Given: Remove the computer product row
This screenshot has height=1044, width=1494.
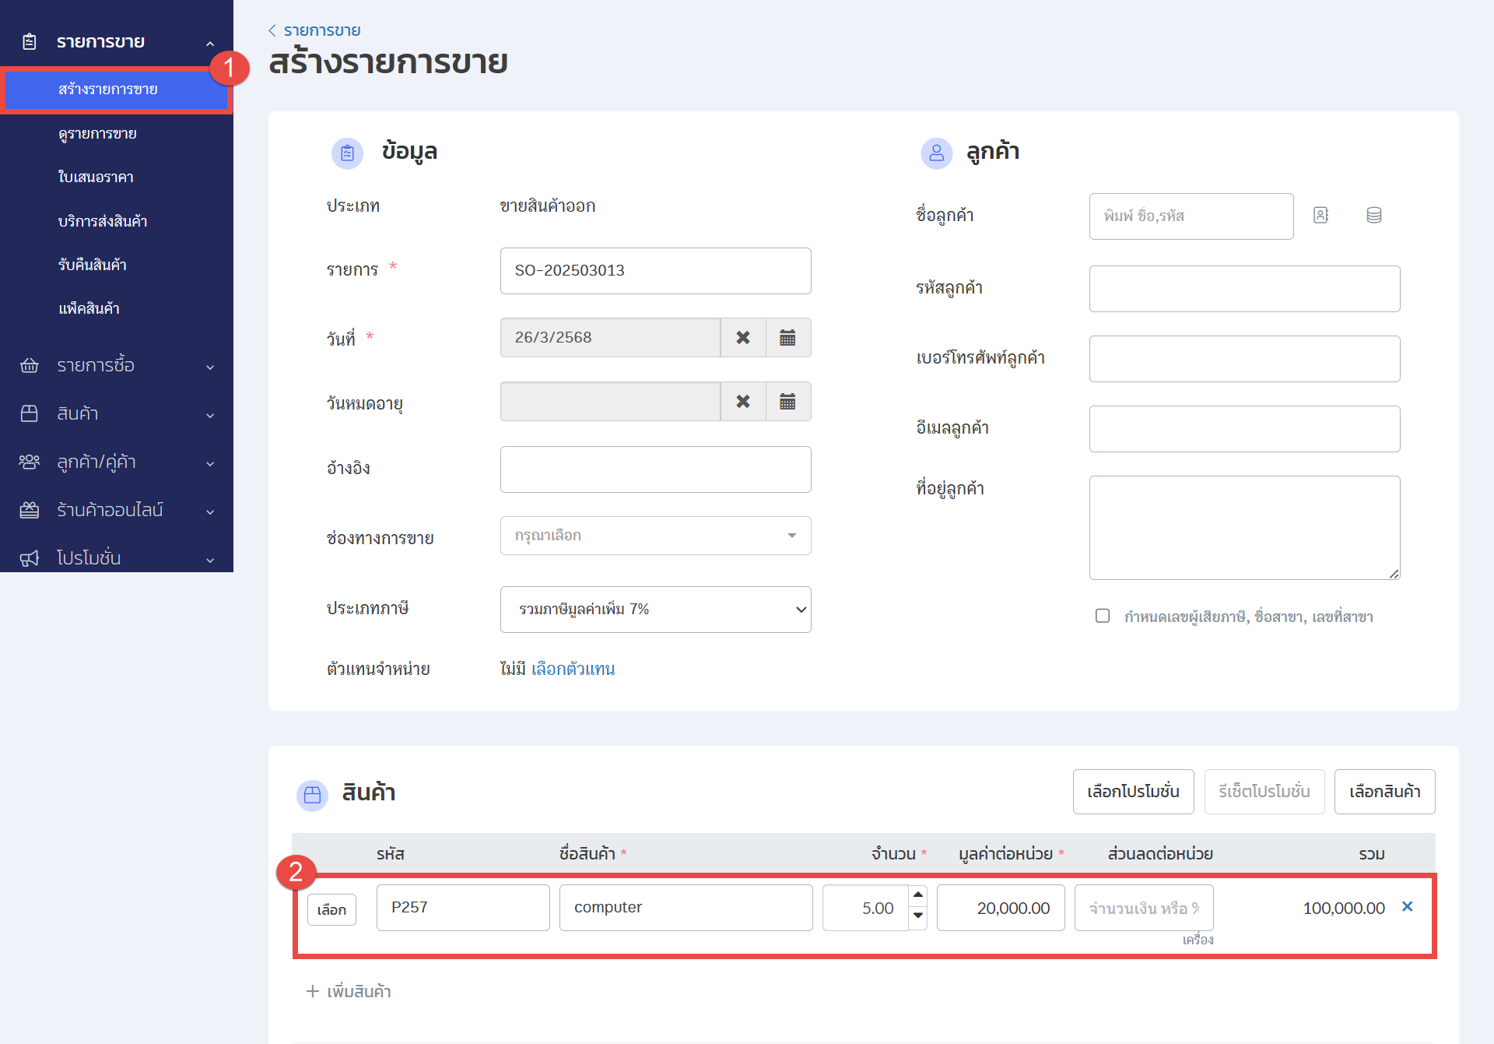Looking at the screenshot, I should coord(1407,906).
